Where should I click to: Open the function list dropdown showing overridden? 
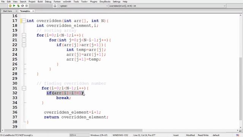(224, 6)
